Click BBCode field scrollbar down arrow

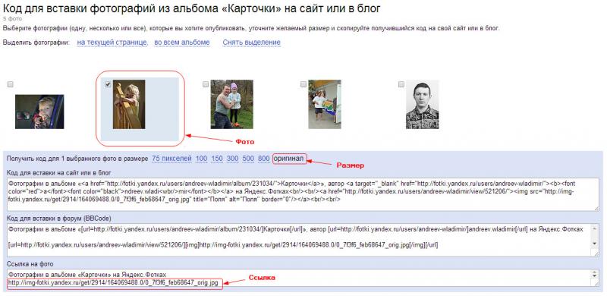[x=596, y=243]
